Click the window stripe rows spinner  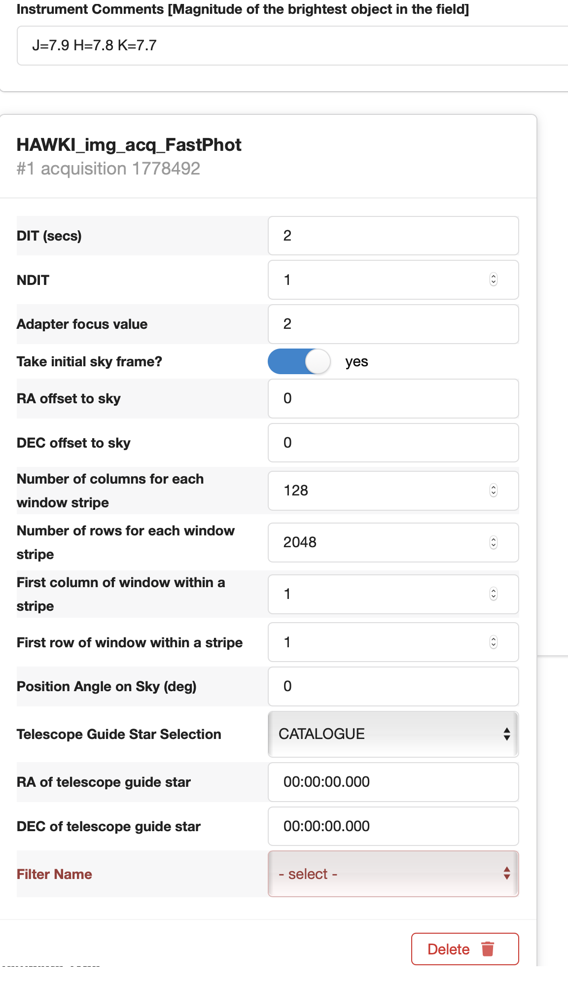[x=493, y=542]
